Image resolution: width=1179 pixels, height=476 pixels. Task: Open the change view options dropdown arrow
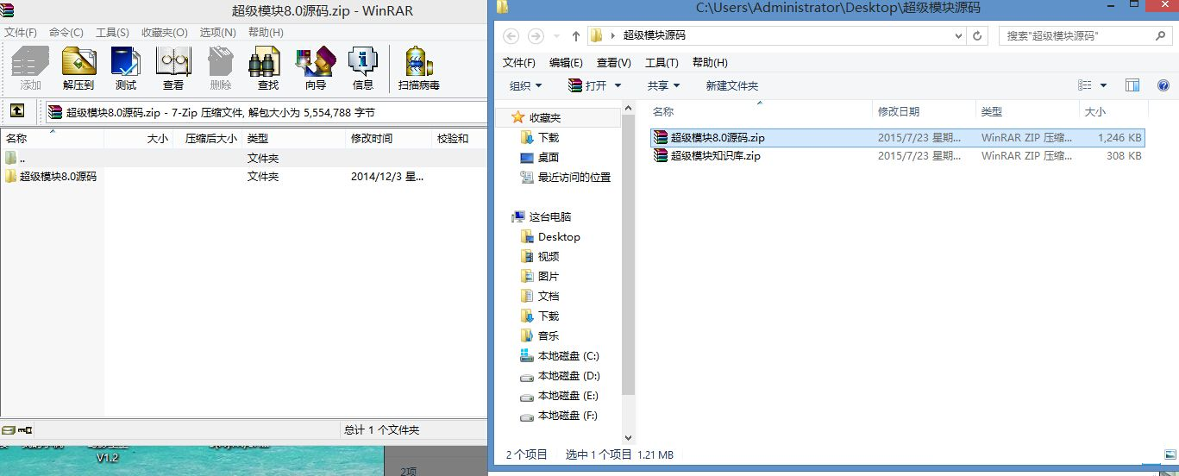[x=1103, y=85]
